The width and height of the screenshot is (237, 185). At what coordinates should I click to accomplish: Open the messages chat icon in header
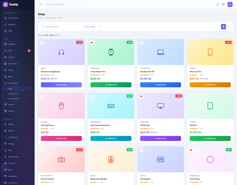[x=223, y=4]
